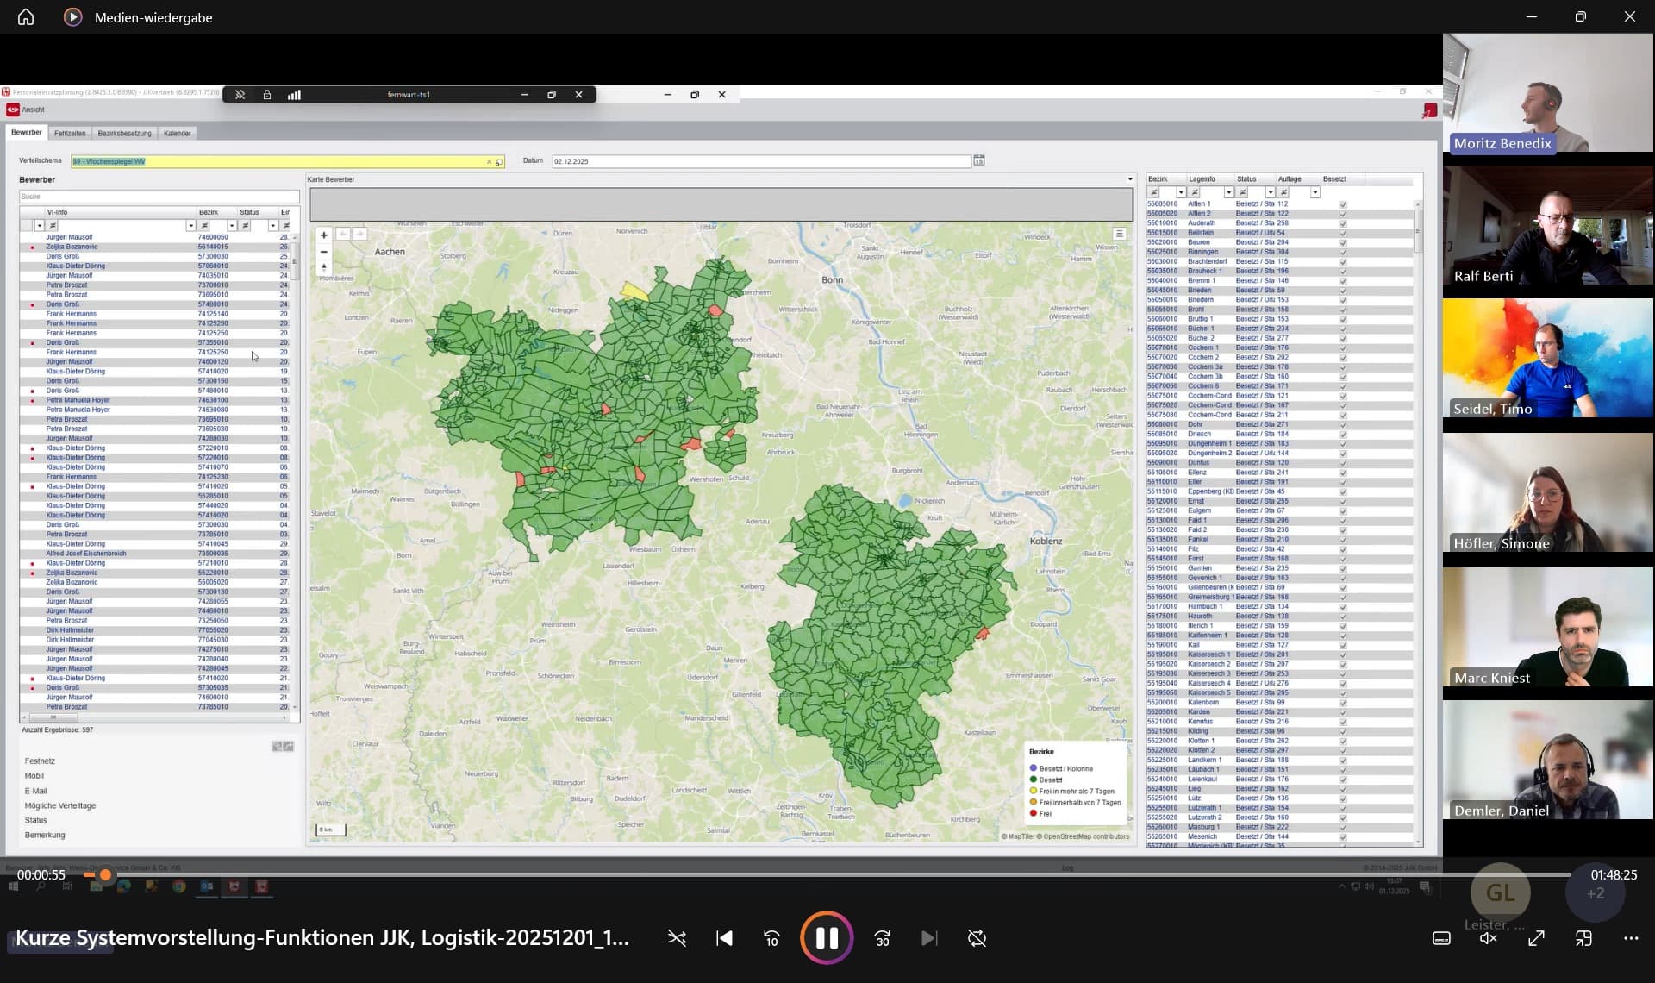Click the home icon in the title bar
The width and height of the screenshot is (1655, 983).
(26, 17)
